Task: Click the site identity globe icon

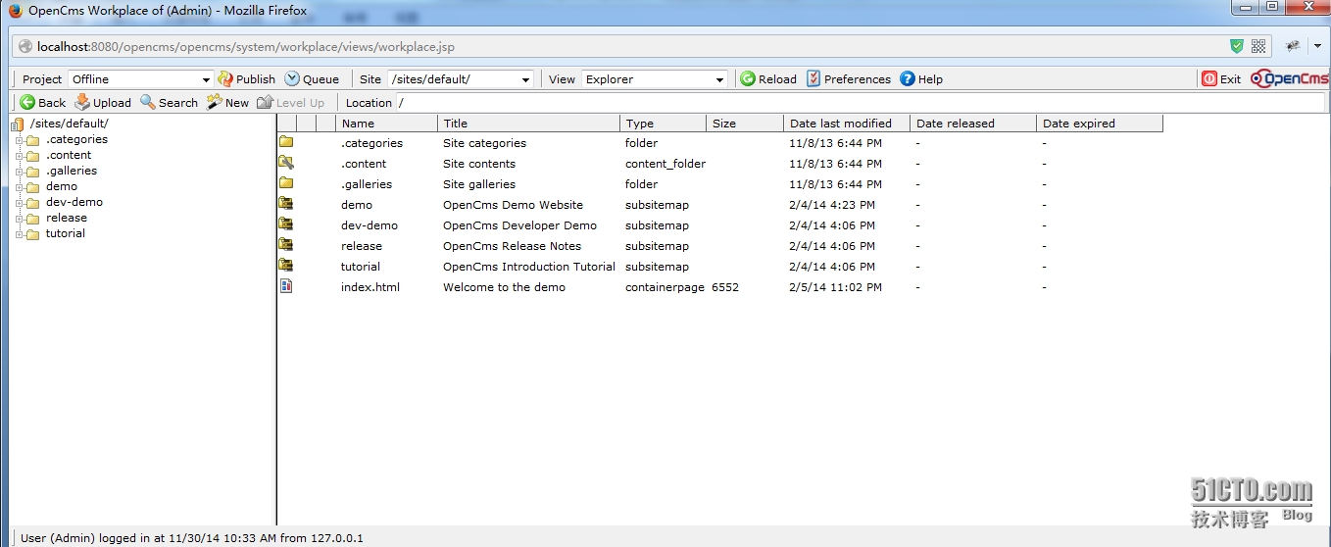Action: [25, 46]
